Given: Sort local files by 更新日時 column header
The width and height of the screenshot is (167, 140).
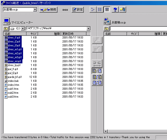Looking at the screenshot, I should pos(73,34).
